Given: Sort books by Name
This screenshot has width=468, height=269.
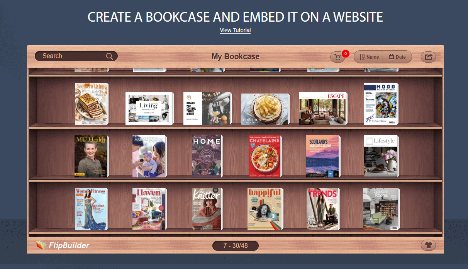Looking at the screenshot, I should coord(368,57).
